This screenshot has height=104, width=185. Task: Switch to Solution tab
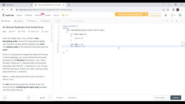19,21
